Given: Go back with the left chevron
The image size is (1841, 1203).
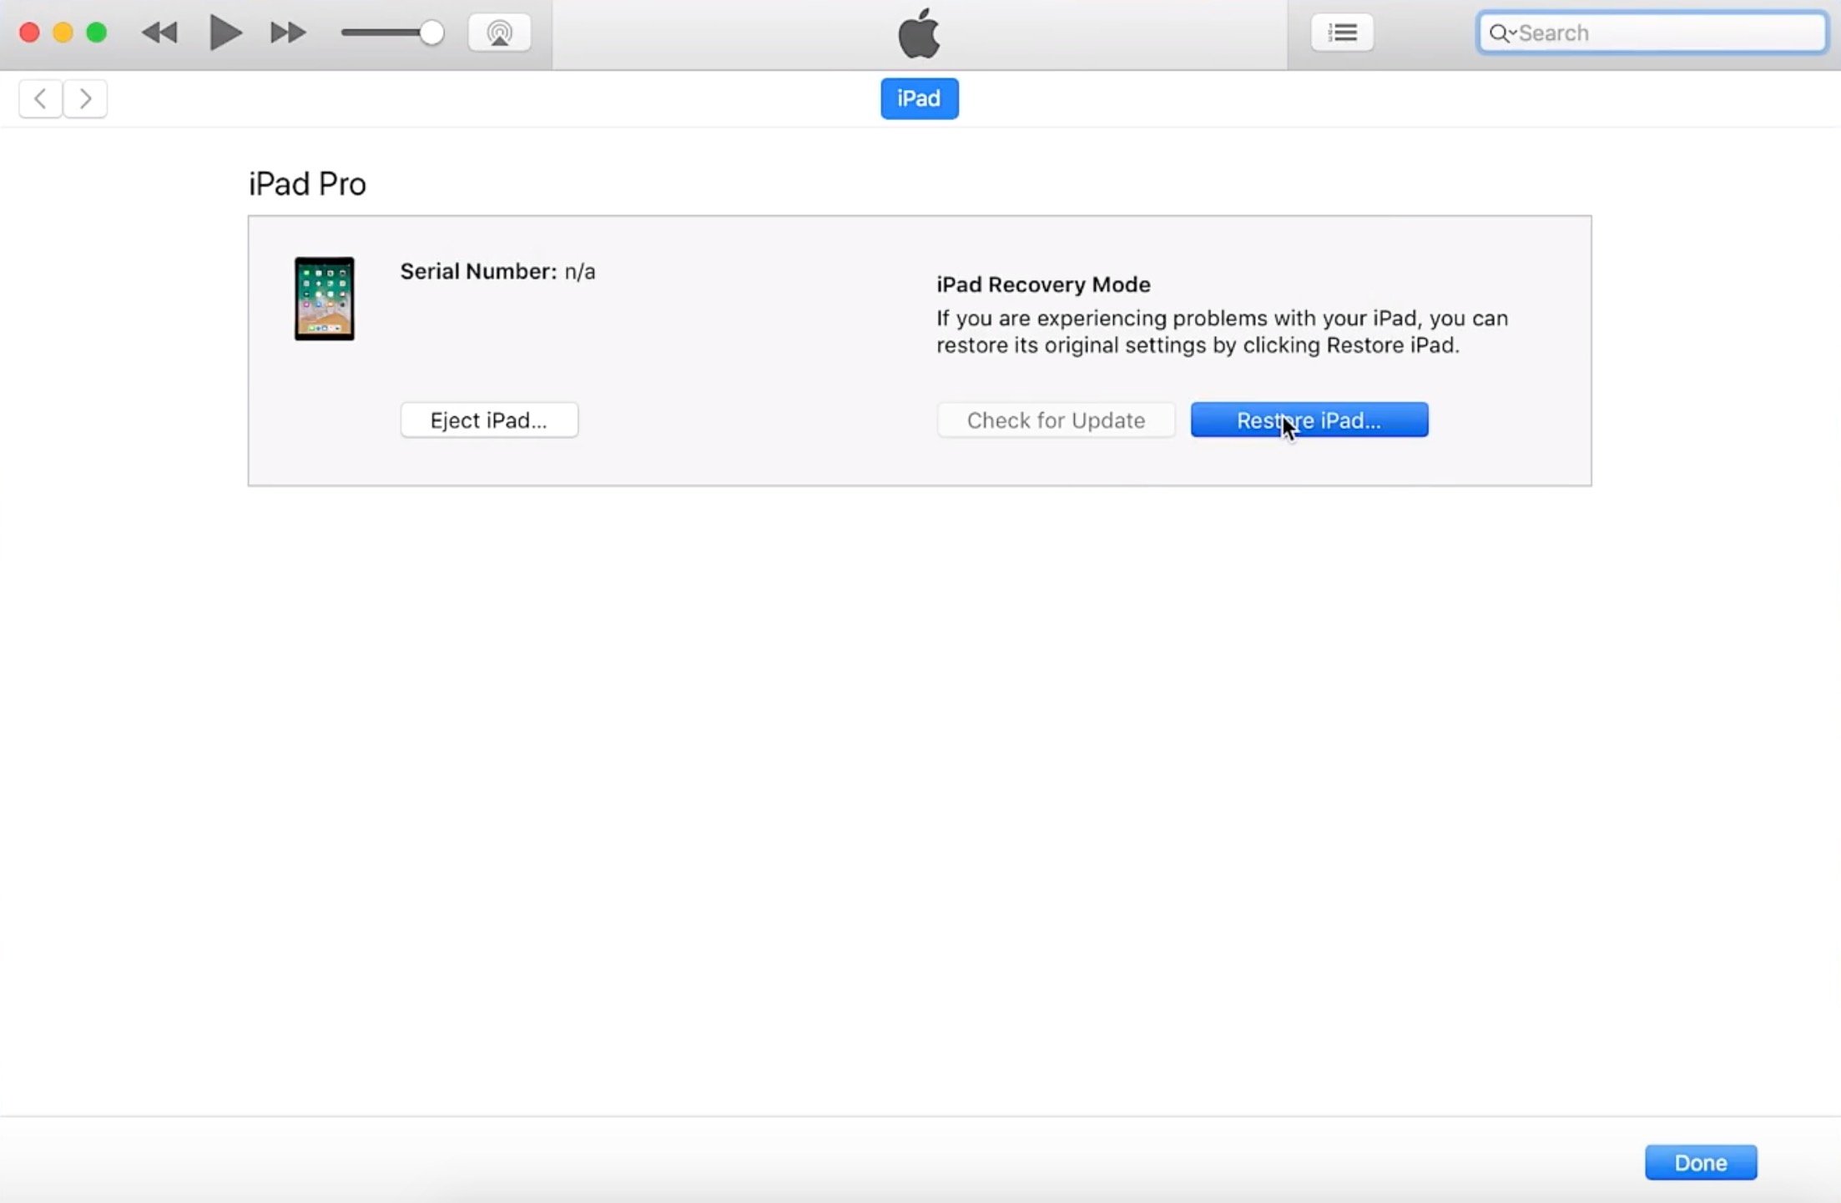Looking at the screenshot, I should coord(40,98).
